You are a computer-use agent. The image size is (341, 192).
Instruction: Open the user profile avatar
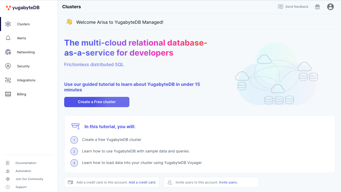pos(330,7)
